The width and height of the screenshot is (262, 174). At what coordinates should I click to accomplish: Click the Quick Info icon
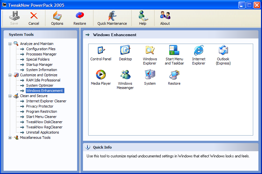tap(88, 147)
